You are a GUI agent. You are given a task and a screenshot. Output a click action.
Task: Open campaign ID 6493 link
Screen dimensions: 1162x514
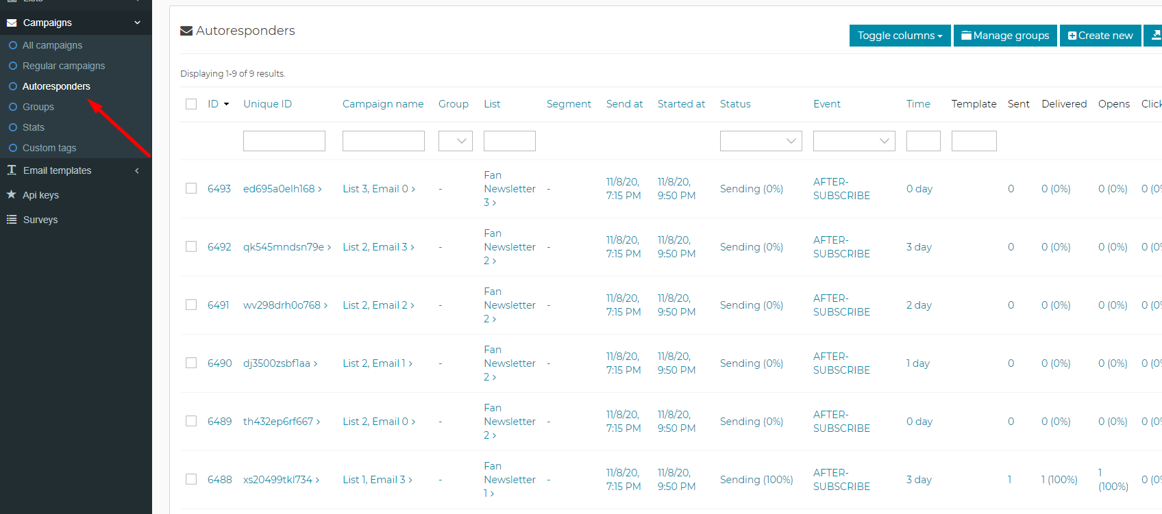click(219, 188)
